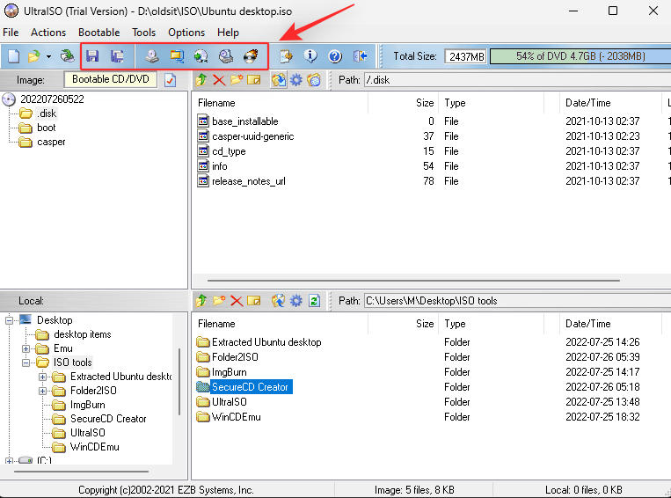The height and width of the screenshot is (498, 671).
Task: Open the Bootable menu
Action: click(98, 33)
